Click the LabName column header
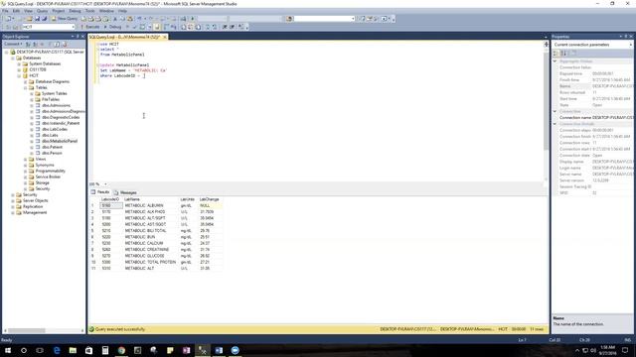636x357 pixels. point(151,199)
